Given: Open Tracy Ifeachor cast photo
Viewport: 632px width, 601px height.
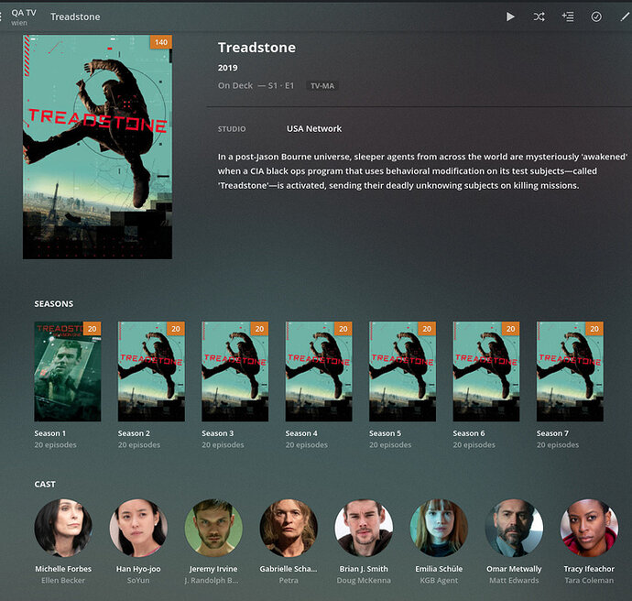Looking at the screenshot, I should 589,528.
